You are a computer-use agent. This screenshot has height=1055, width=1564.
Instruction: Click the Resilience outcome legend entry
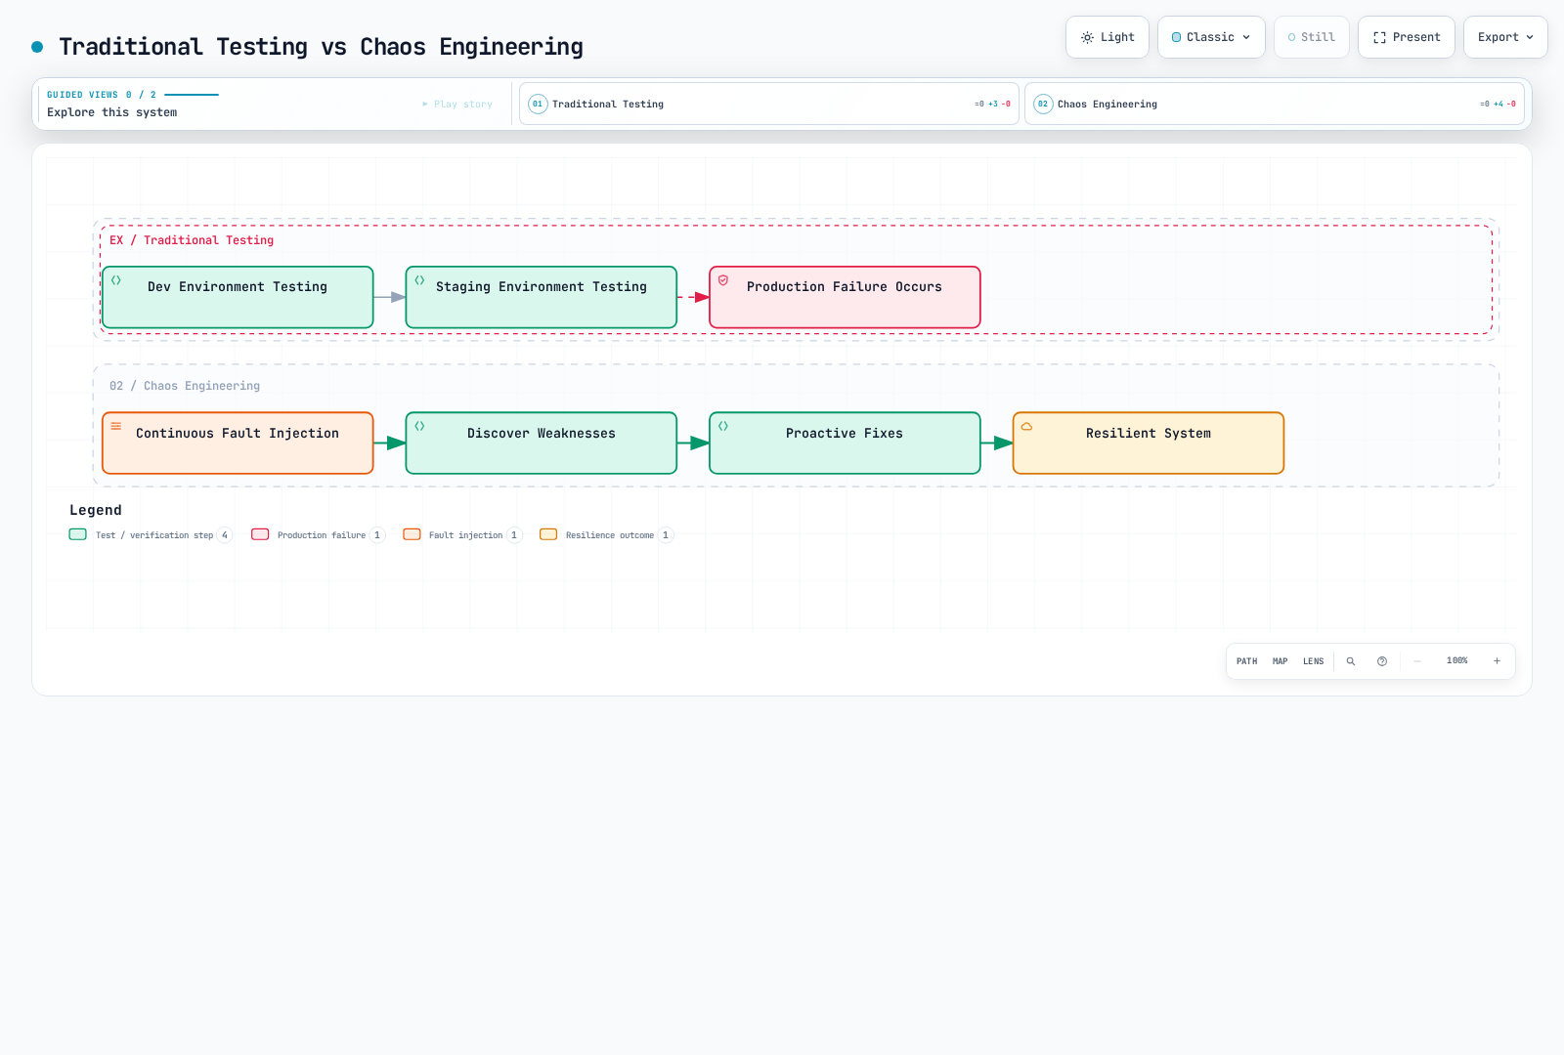(x=606, y=534)
